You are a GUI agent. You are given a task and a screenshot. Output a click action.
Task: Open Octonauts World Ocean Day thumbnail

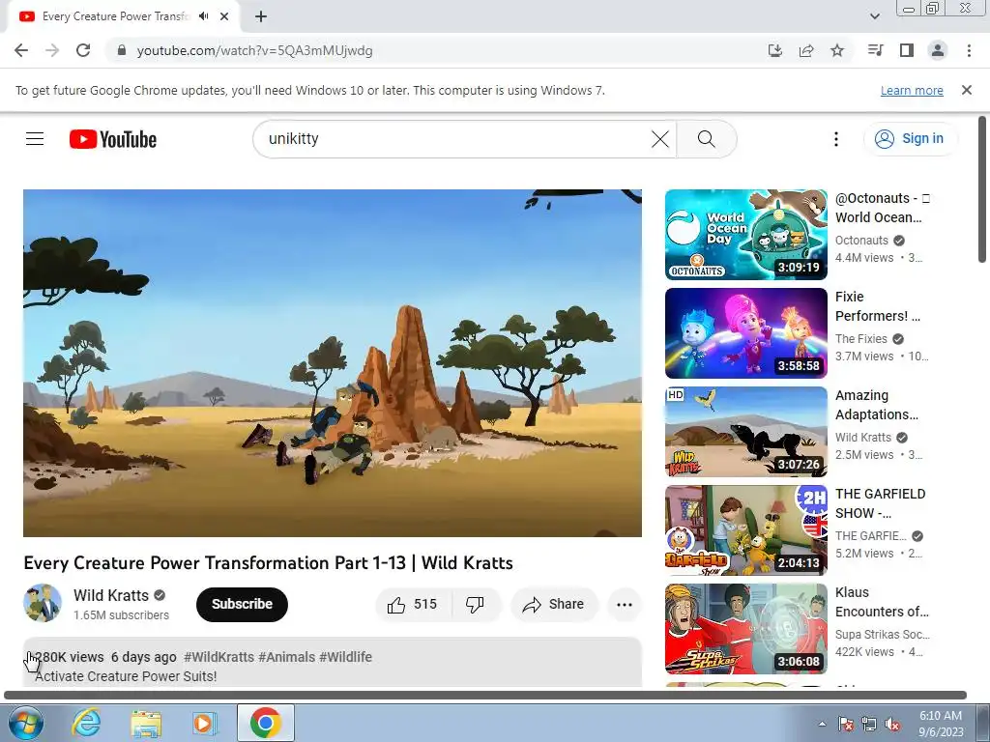[x=746, y=235]
